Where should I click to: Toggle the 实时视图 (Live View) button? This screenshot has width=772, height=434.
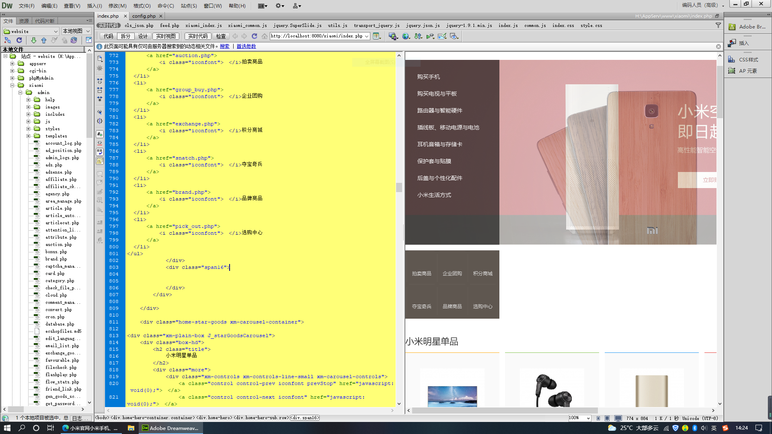[x=166, y=36]
